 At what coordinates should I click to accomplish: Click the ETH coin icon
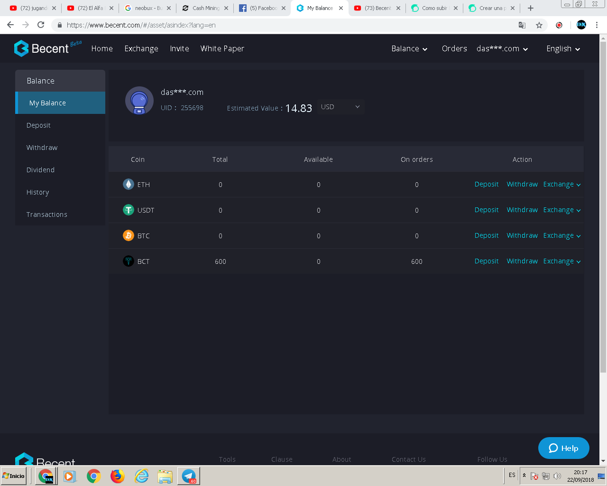pos(129,184)
